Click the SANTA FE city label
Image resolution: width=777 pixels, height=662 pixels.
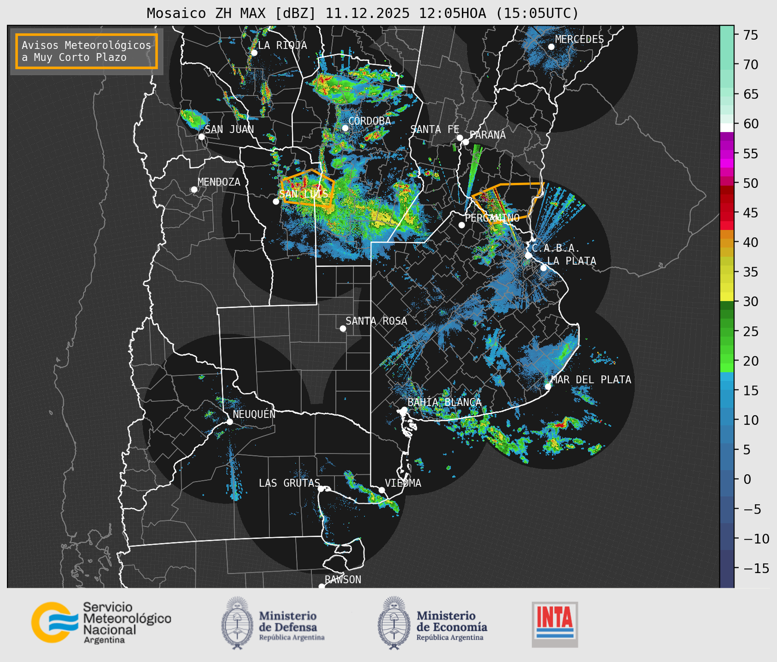pyautogui.click(x=435, y=129)
